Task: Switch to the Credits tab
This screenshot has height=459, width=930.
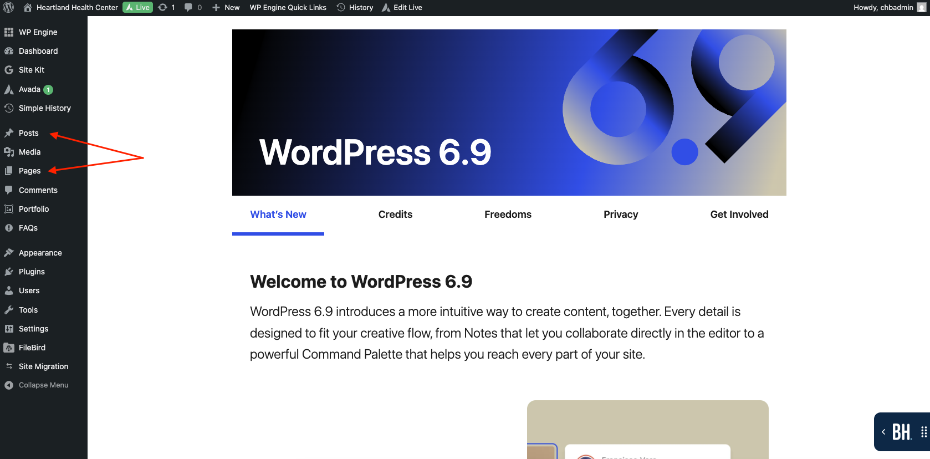Action: click(x=395, y=215)
